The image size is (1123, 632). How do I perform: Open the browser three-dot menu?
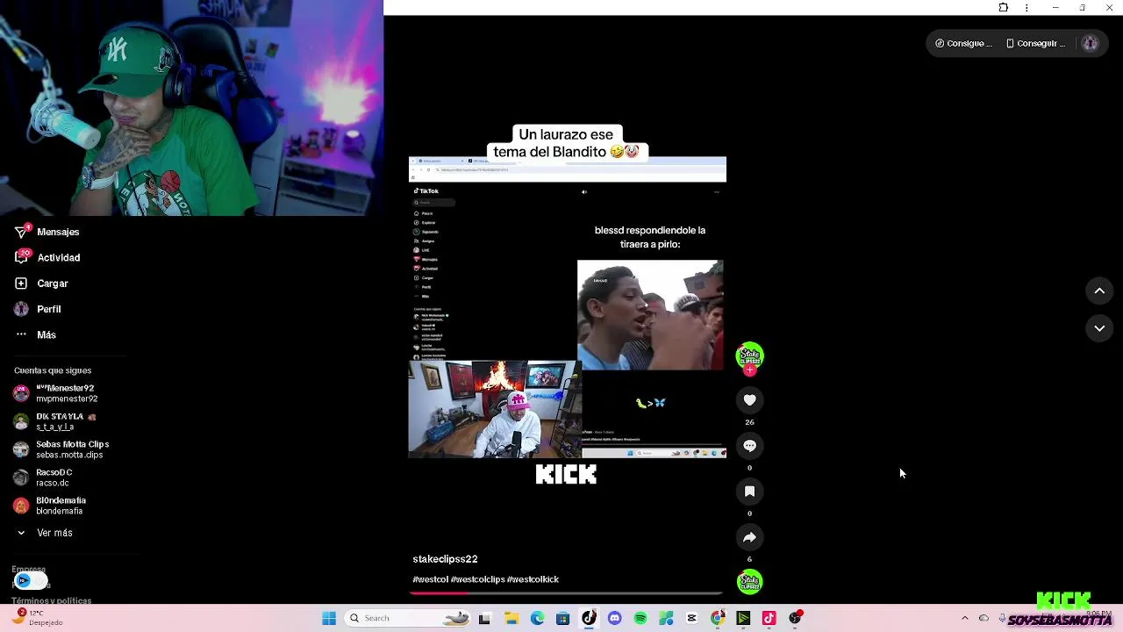click(1026, 8)
